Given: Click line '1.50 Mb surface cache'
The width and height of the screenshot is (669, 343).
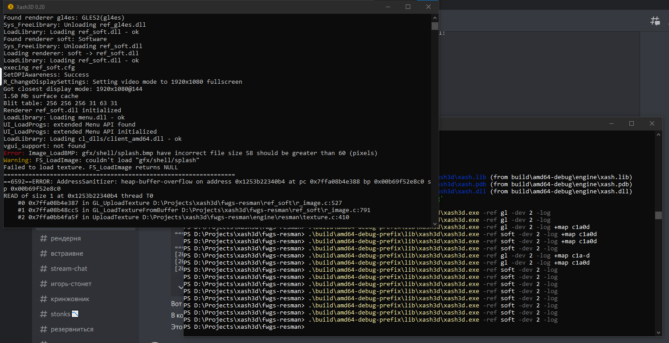Looking at the screenshot, I should pos(41,96).
